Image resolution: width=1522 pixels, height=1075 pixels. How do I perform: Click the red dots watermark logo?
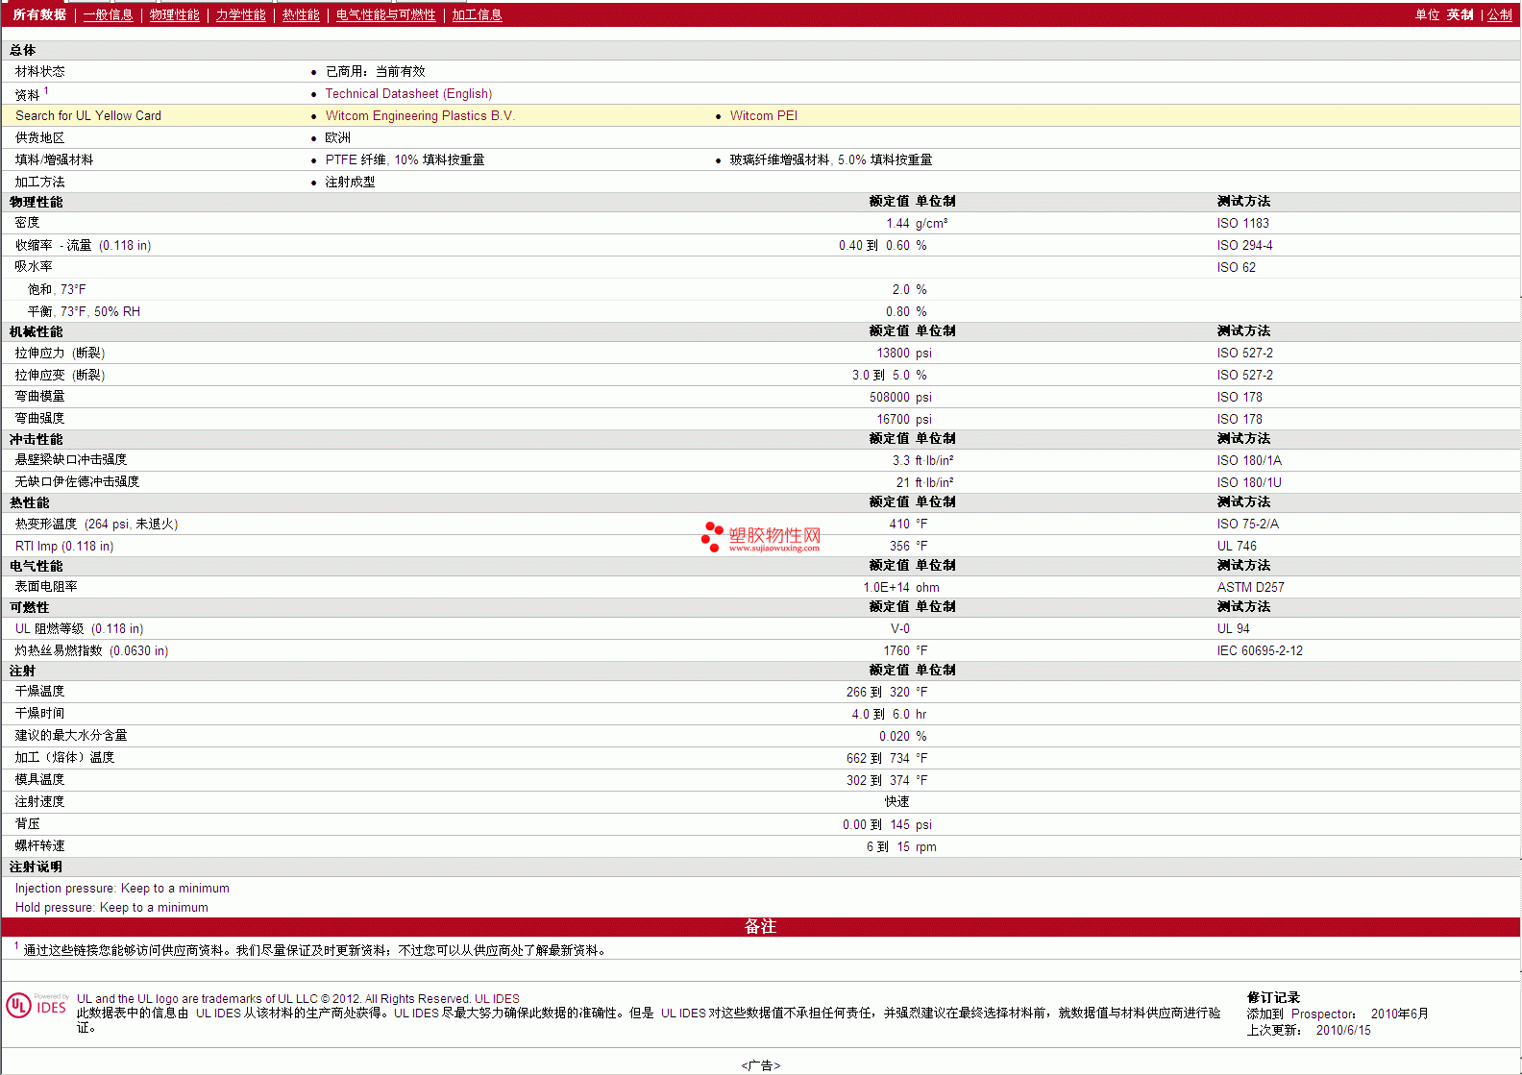[712, 537]
